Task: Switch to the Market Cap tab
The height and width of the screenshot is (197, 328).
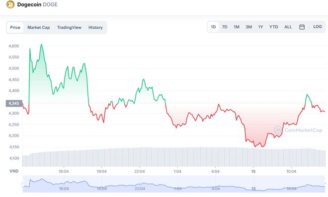Action: (39, 28)
